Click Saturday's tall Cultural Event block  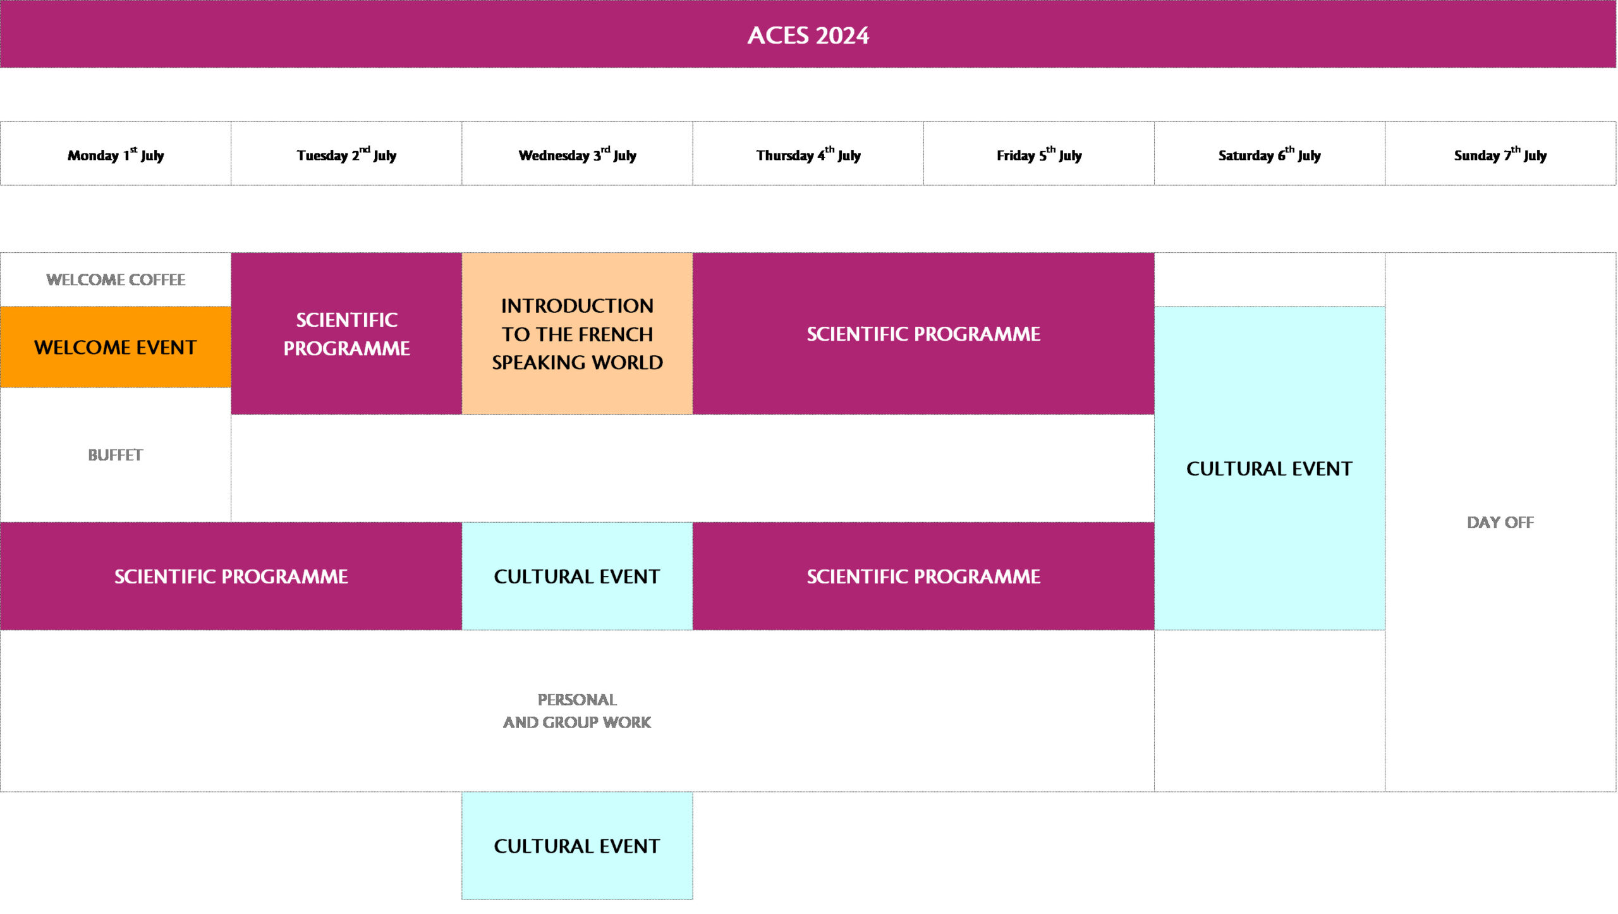1269,468
